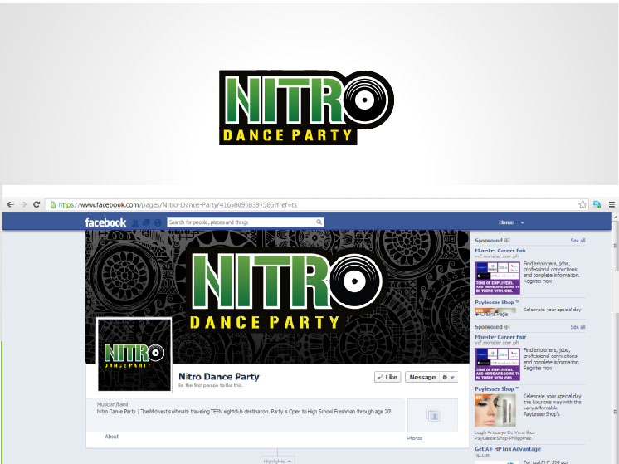
Task: Click the Nitro Dance Party page title
Action: [x=219, y=377]
